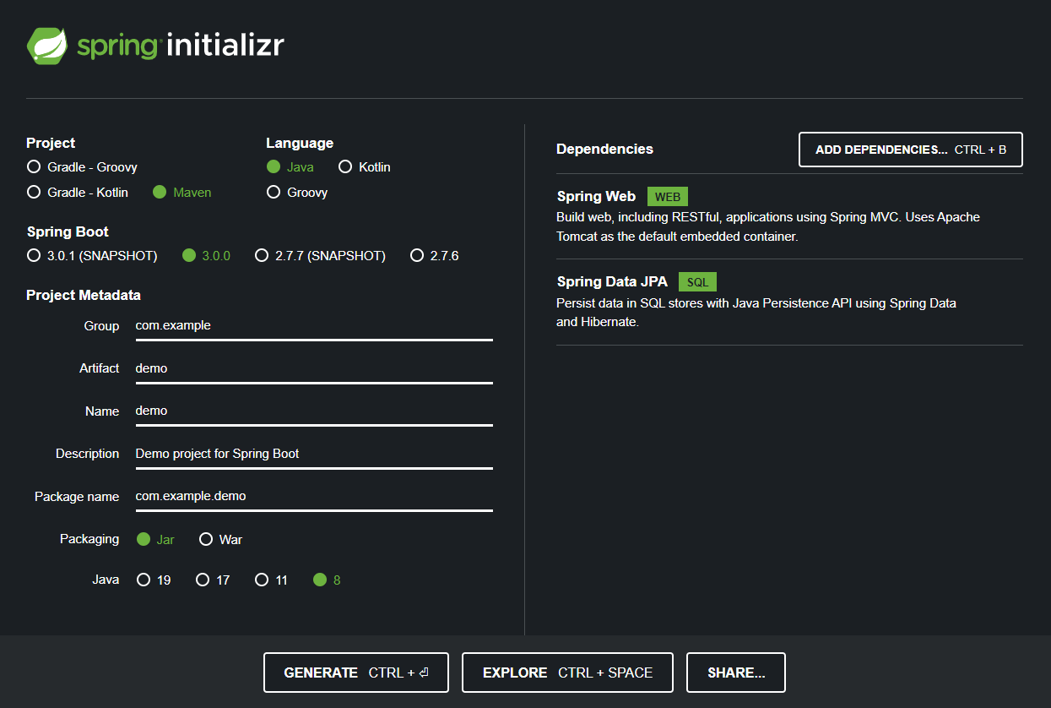The height and width of the screenshot is (708, 1051).
Task: Edit the Group field com.example
Action: pyautogui.click(x=314, y=325)
